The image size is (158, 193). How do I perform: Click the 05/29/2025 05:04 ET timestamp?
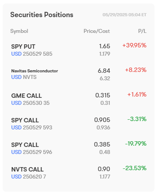125,15
